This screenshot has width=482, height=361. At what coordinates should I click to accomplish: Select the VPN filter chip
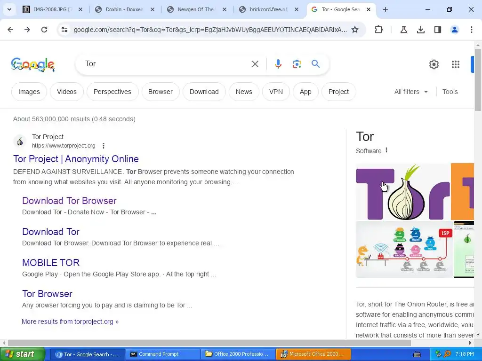pos(276,92)
